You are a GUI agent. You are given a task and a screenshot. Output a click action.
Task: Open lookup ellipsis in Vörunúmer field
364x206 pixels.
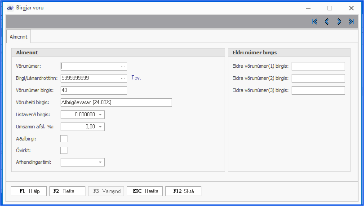coord(123,66)
